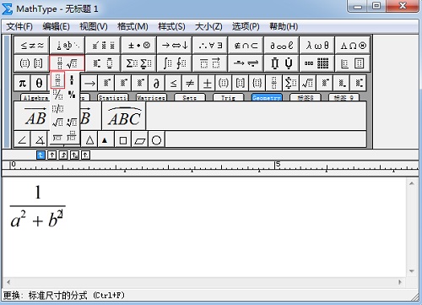The image size is (422, 305).
Task: Open the miscellaneous symbols palette (∂ ∞ ℓ)
Action: click(281, 45)
